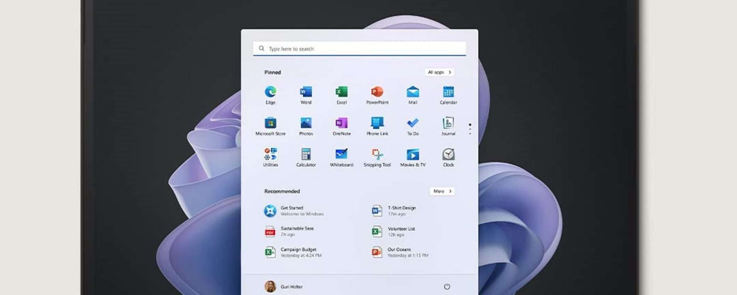Launch OneNote
The width and height of the screenshot is (737, 295).
pyautogui.click(x=341, y=126)
